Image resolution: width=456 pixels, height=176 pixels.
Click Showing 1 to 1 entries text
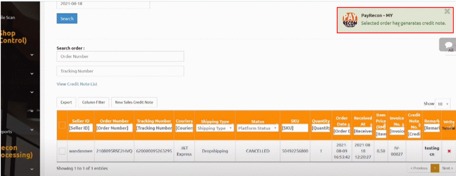tap(82, 168)
